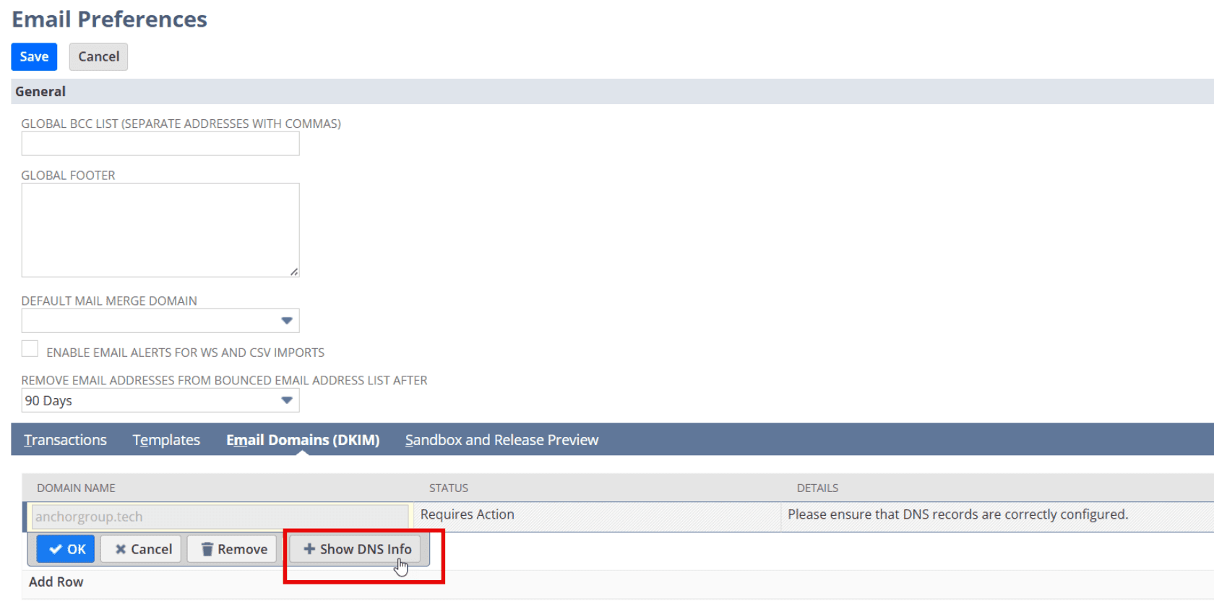Screen dimensions: 1214x604
Task: Open the Templates tab
Action: [x=166, y=440]
